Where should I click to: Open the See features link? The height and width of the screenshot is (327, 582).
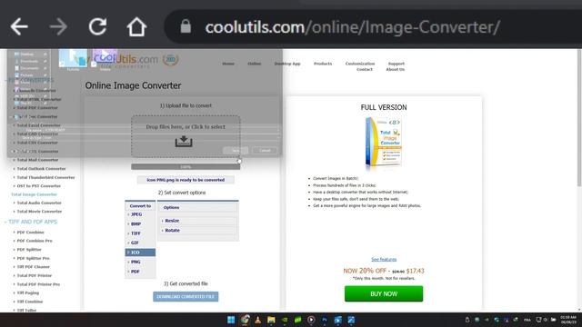click(x=384, y=259)
